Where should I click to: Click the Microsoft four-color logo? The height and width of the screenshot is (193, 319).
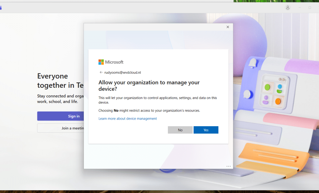[x=101, y=62]
